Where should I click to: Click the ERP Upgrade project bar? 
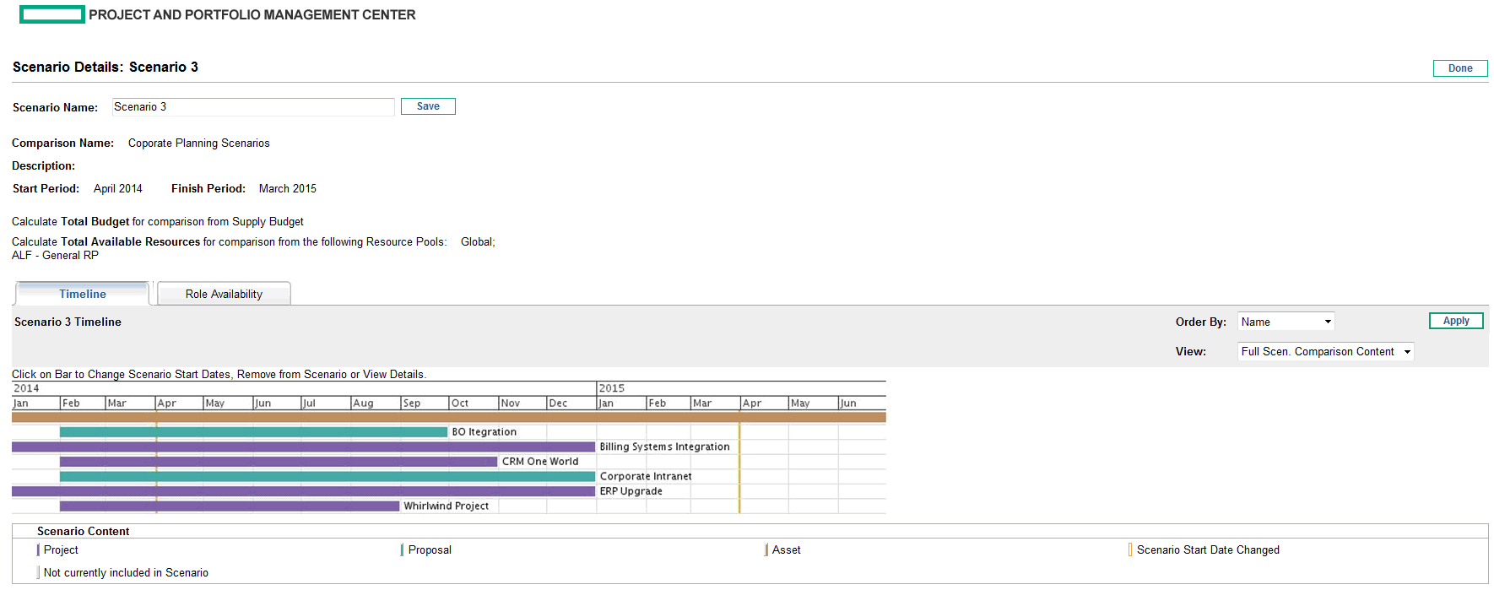(x=304, y=491)
